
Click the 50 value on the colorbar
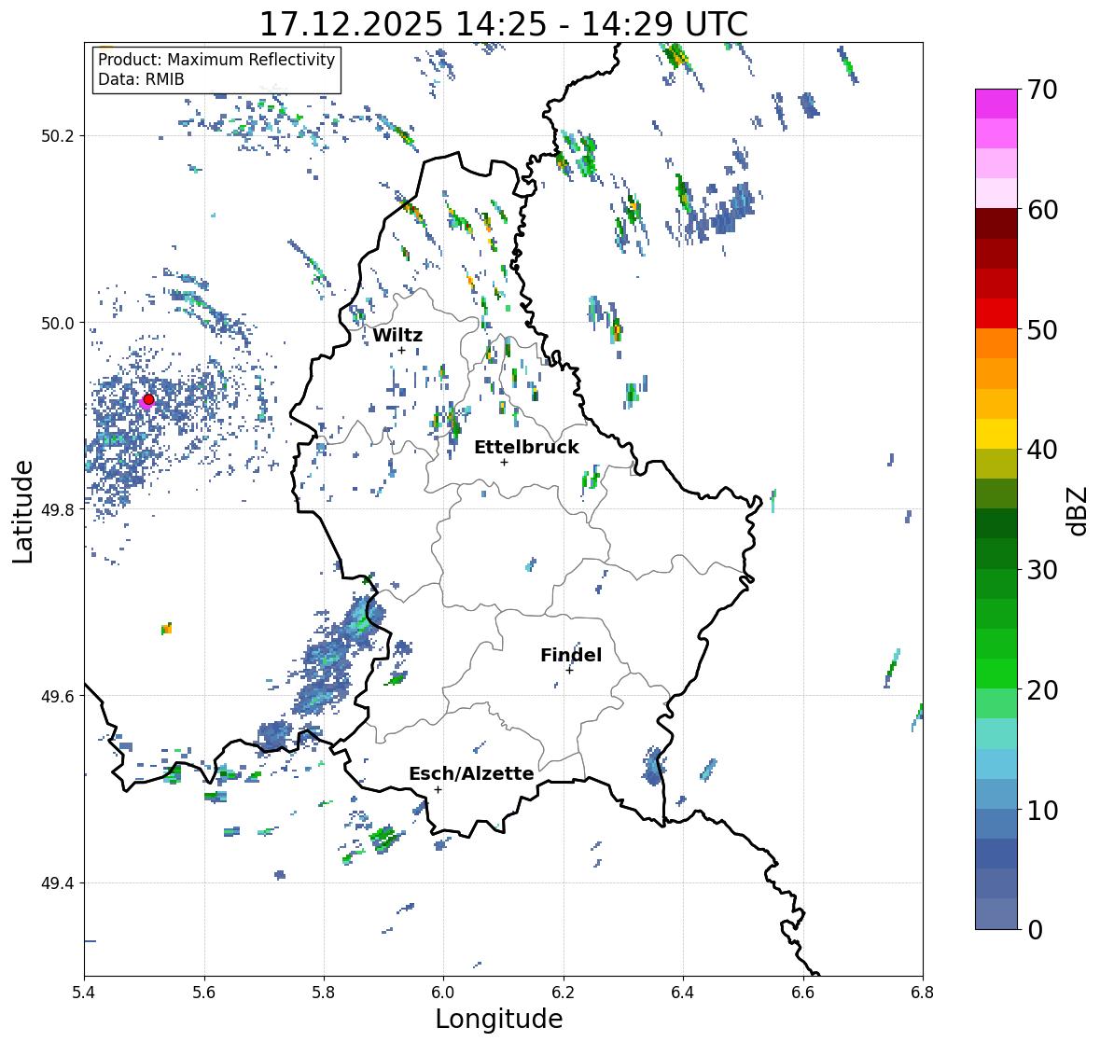click(x=1042, y=329)
